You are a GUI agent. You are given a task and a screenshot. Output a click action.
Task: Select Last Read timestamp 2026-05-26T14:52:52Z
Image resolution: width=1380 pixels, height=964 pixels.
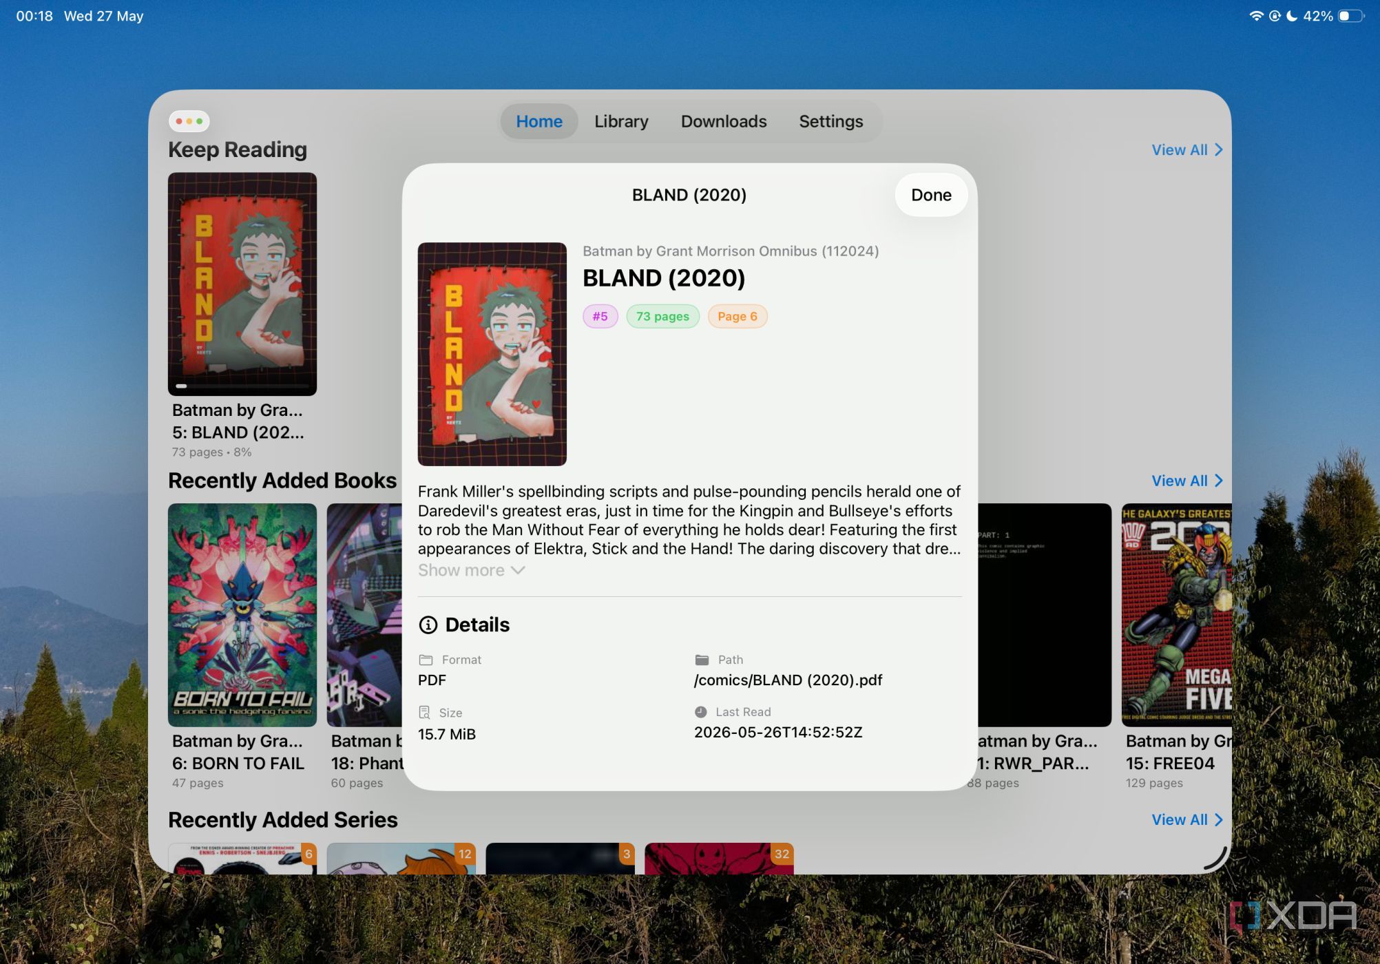click(778, 732)
